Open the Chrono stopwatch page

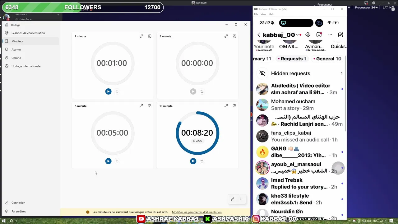(30, 58)
